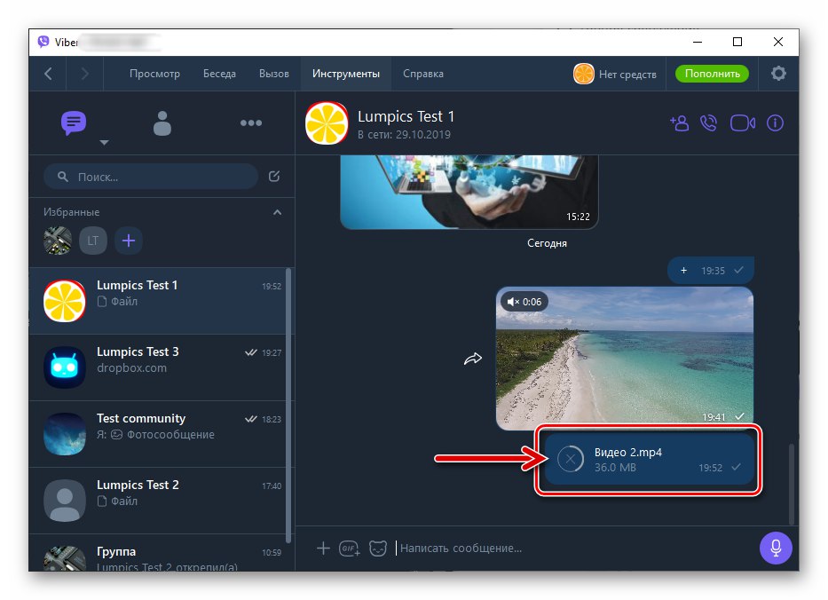Click В сети: 29.10.2019 status text
Viewport: 828px width, 600px height.
pyautogui.click(x=404, y=135)
